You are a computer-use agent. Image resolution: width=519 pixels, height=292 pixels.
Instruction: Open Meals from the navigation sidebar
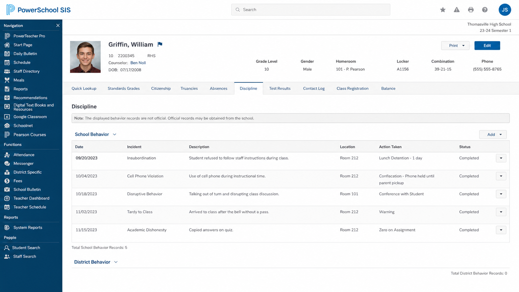[x=19, y=80]
